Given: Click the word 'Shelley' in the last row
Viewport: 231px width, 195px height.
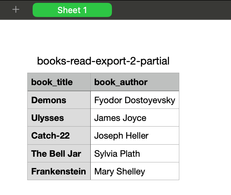Looking at the screenshot, I should pos(131,172).
